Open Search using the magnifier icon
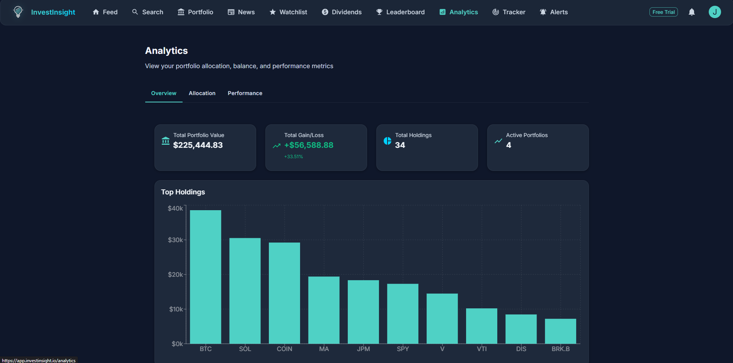The width and height of the screenshot is (733, 363). tap(134, 12)
